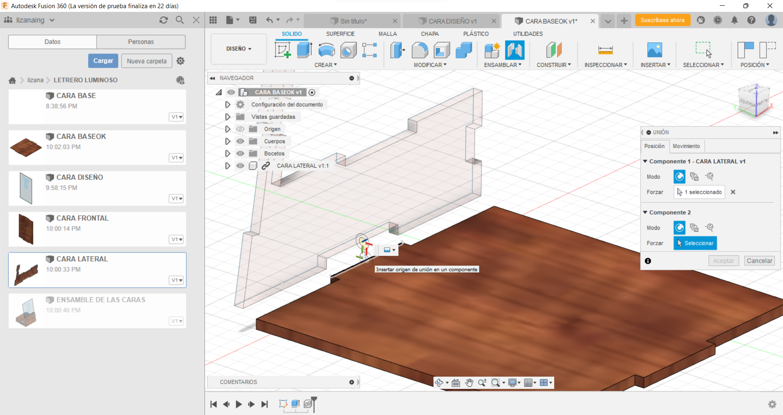Select the Shell tool
Image resolution: width=783 pixels, height=415 pixels.
point(442,50)
